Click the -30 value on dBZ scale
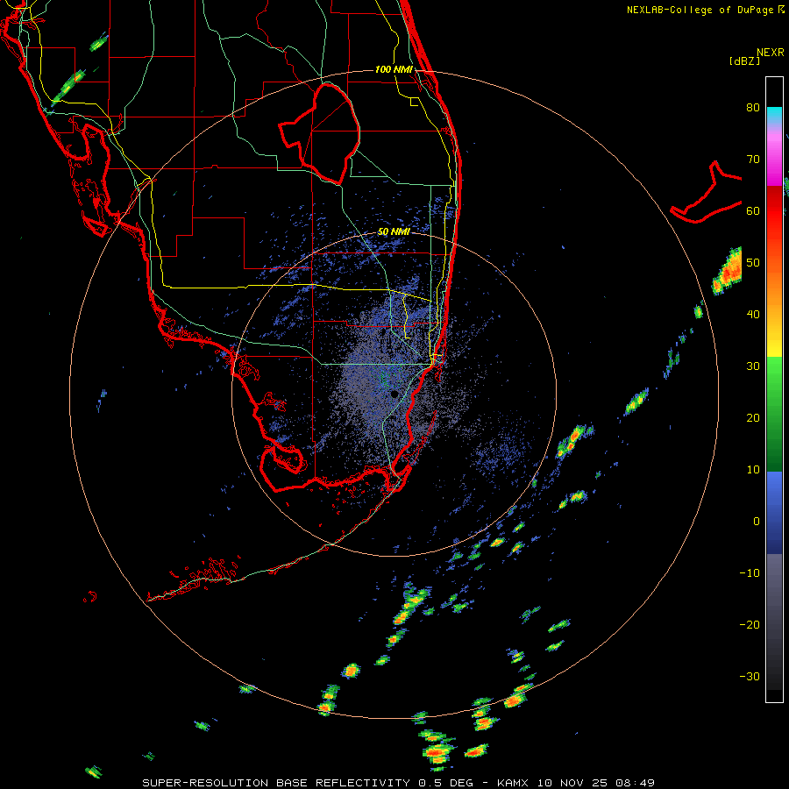This screenshot has width=789, height=789. 750,676
